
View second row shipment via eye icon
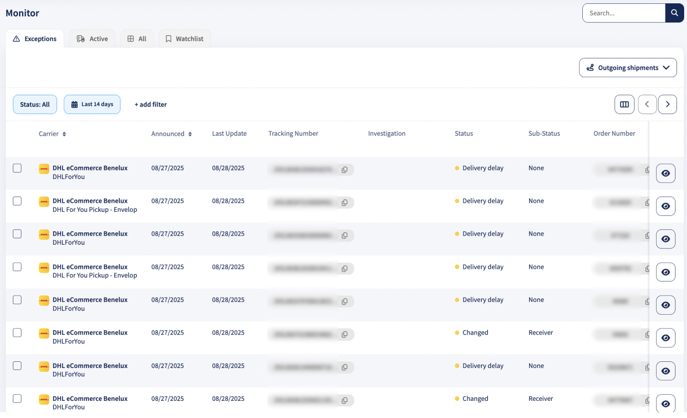point(666,206)
